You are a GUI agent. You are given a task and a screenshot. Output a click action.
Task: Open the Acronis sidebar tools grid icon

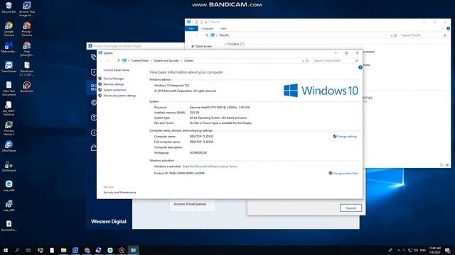93,87
